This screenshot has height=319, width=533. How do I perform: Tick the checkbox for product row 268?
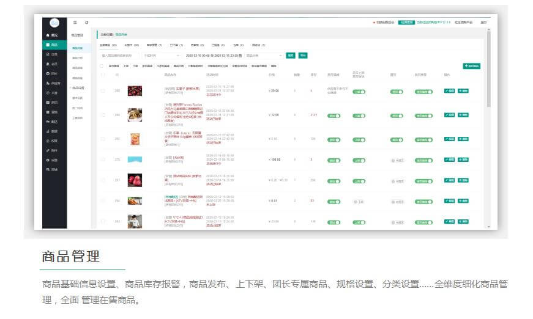(103, 91)
